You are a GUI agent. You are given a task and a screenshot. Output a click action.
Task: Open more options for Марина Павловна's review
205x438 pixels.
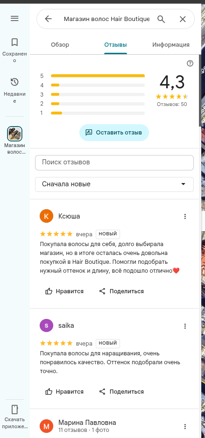(185, 426)
